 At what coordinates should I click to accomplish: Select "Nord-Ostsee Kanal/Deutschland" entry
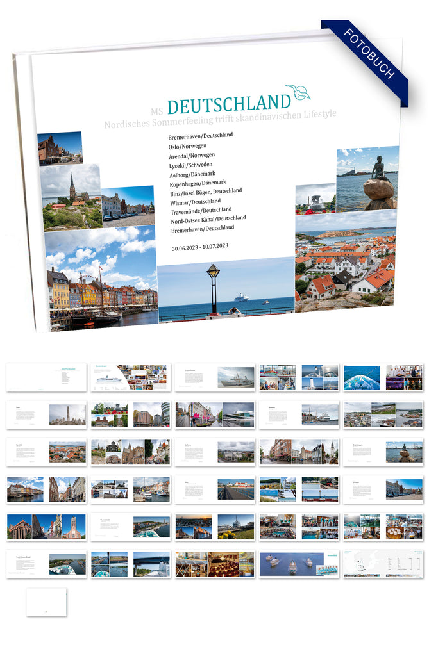point(208,220)
